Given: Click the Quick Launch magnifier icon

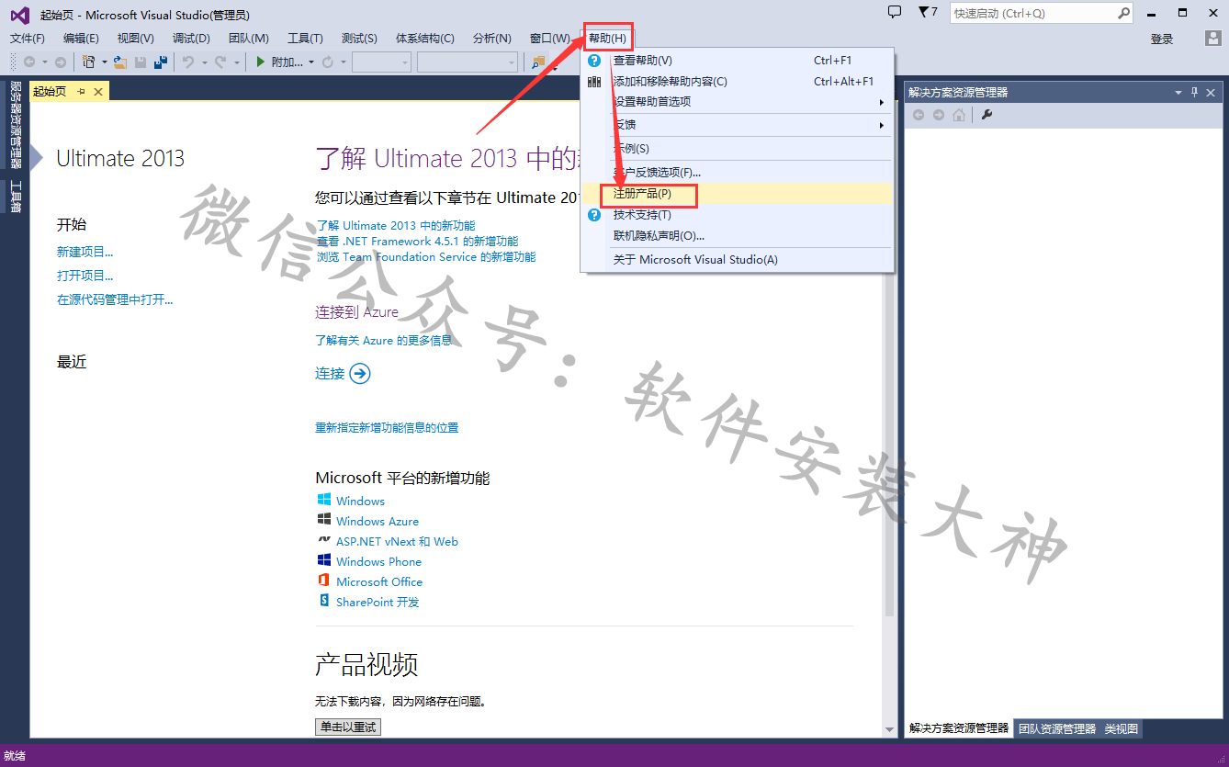Looking at the screenshot, I should [1124, 14].
